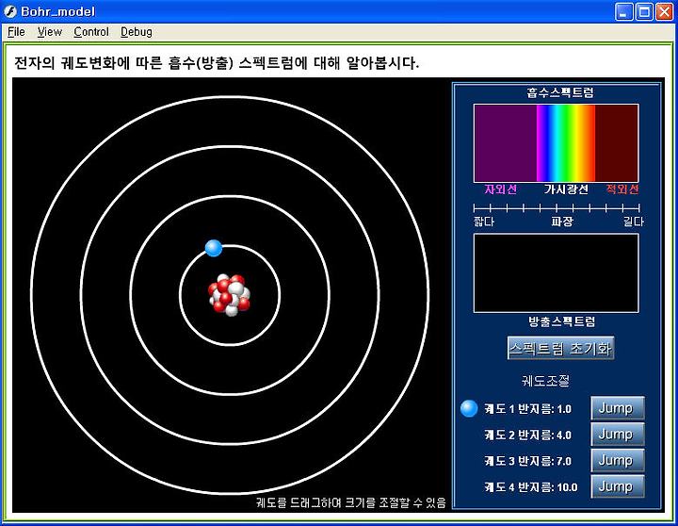Click Jump button for orbit 3 radius 7.0

pos(618,460)
